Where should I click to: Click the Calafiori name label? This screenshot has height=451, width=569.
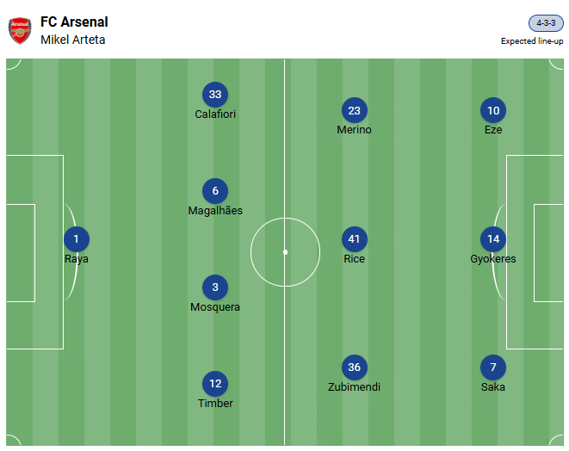click(215, 114)
